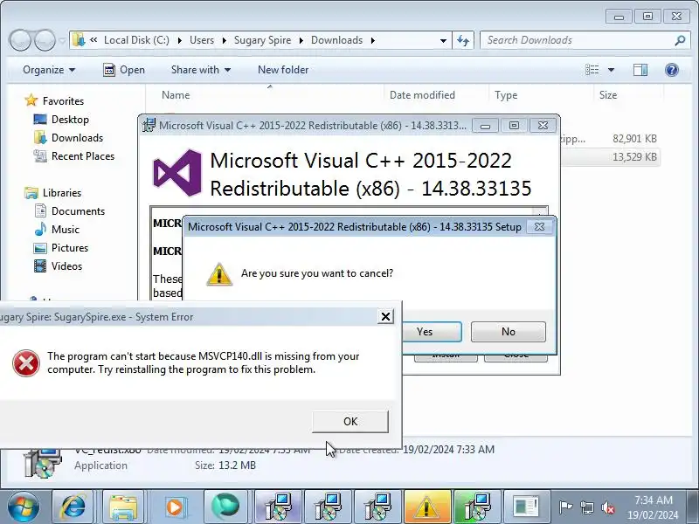This screenshot has height=524, width=699.
Task: Expand the address bar history dropdown
Action: [x=443, y=40]
